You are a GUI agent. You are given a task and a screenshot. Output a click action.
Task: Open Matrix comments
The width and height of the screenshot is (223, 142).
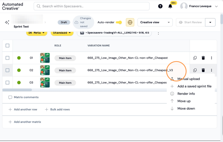pyautogui.click(x=24, y=97)
